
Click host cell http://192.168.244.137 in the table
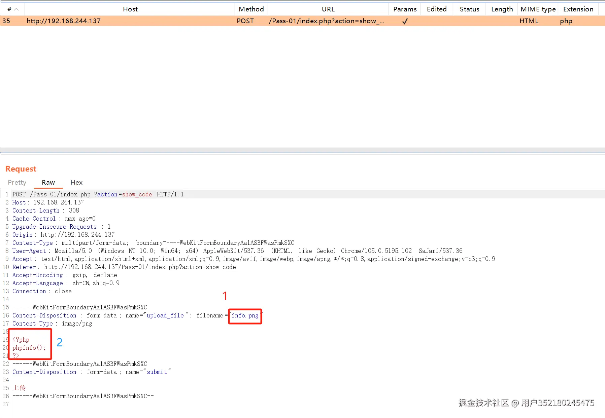[x=64, y=21]
